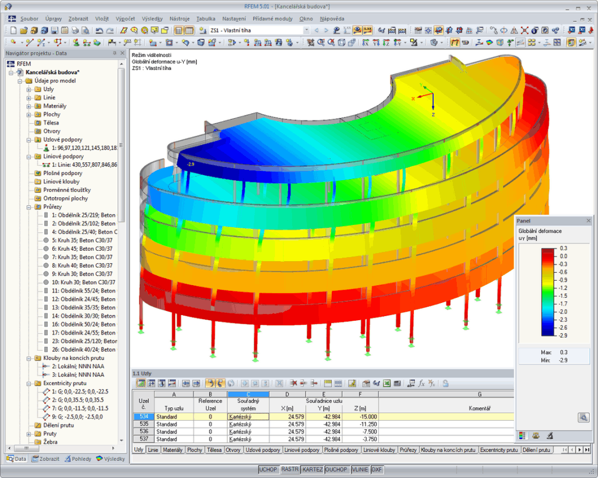This screenshot has height=478, width=598.
Task: Open the Soubor menu
Action: pyautogui.click(x=29, y=19)
